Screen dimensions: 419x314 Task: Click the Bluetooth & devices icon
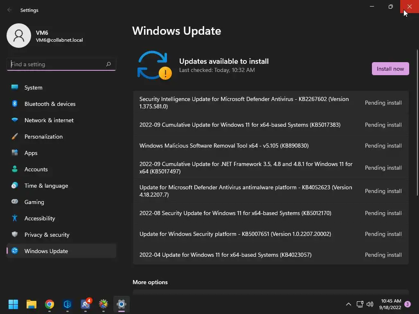(x=15, y=103)
